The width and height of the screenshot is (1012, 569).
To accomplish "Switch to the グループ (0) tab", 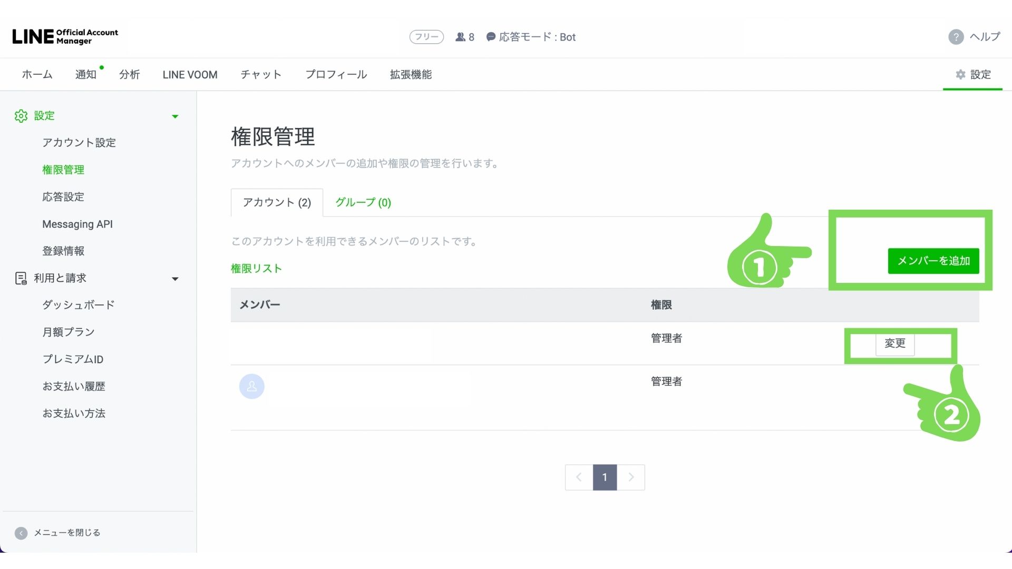I will 363,202.
